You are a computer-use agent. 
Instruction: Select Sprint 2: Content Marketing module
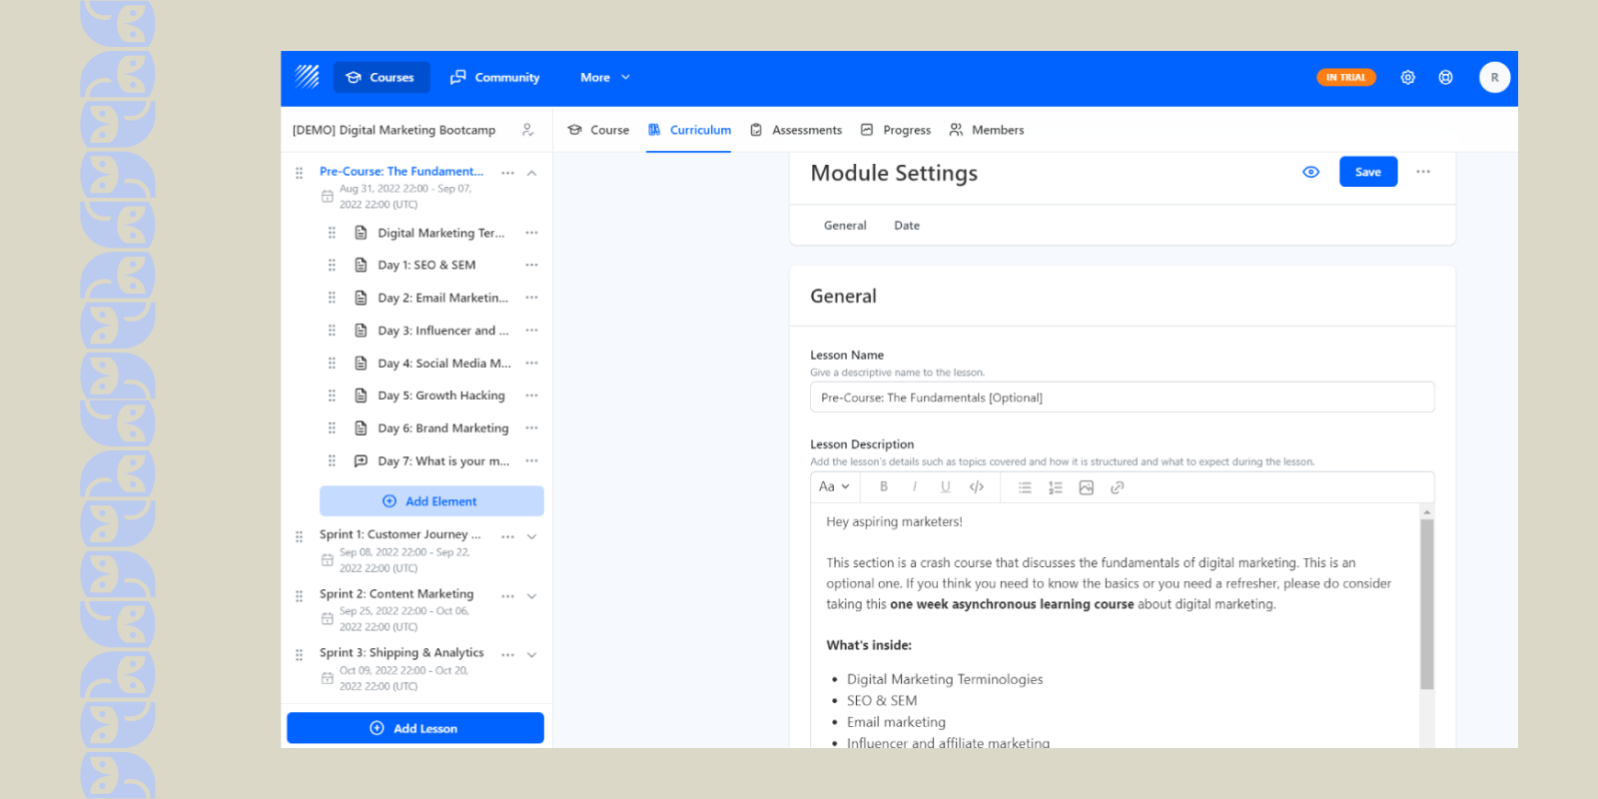397,593
